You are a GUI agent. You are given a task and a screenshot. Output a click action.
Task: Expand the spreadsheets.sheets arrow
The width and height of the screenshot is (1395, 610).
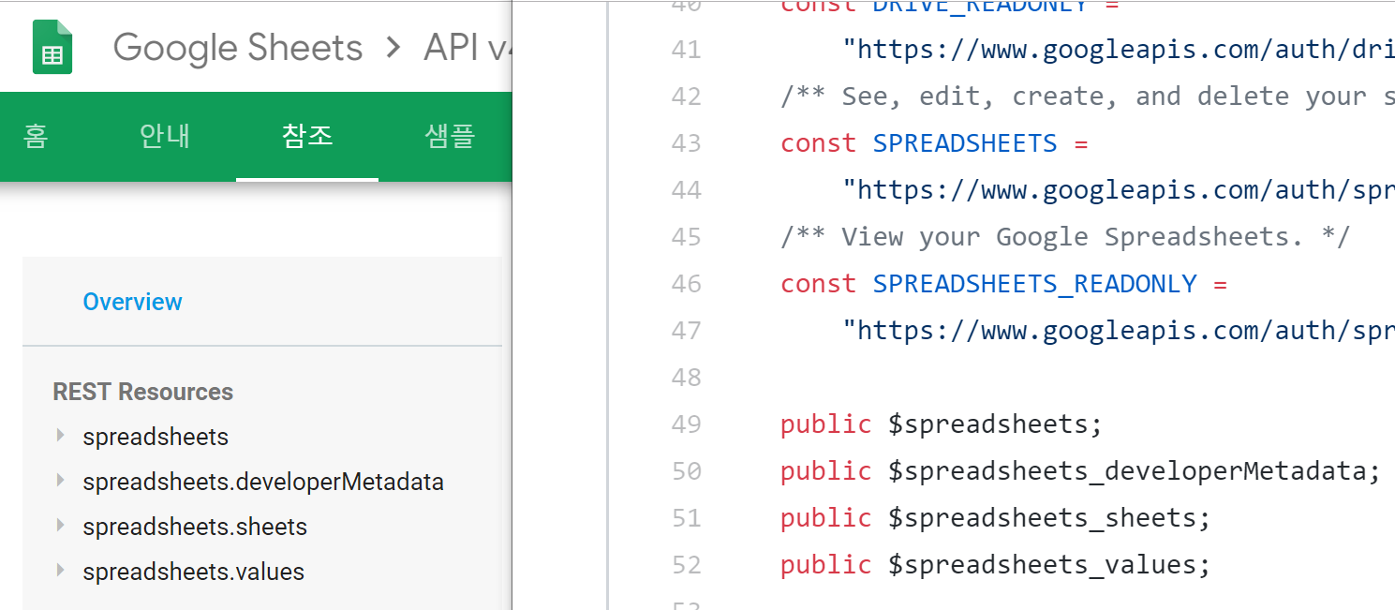pos(61,526)
